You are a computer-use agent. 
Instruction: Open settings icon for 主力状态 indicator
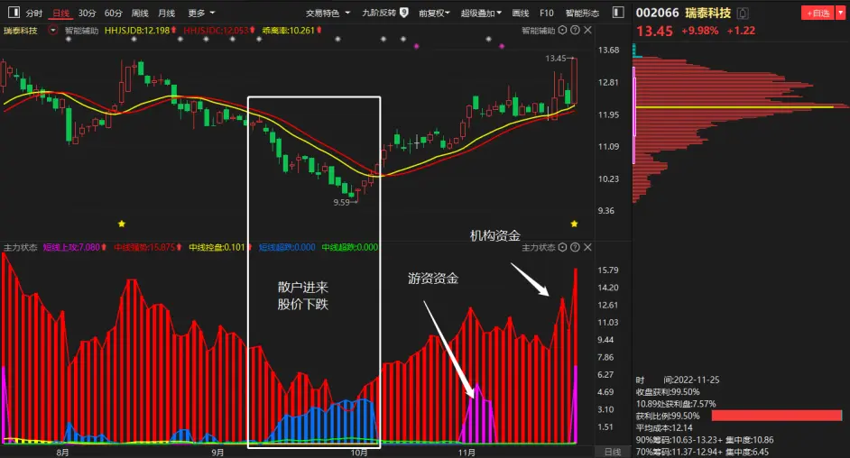pos(563,247)
